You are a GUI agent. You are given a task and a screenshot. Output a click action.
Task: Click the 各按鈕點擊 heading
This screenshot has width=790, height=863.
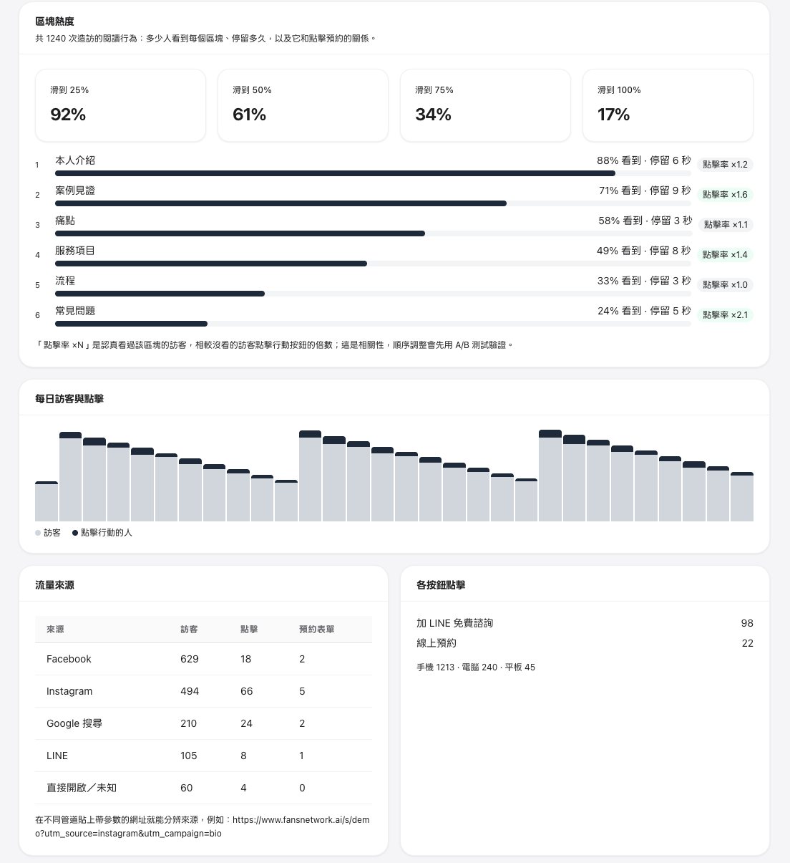441,585
